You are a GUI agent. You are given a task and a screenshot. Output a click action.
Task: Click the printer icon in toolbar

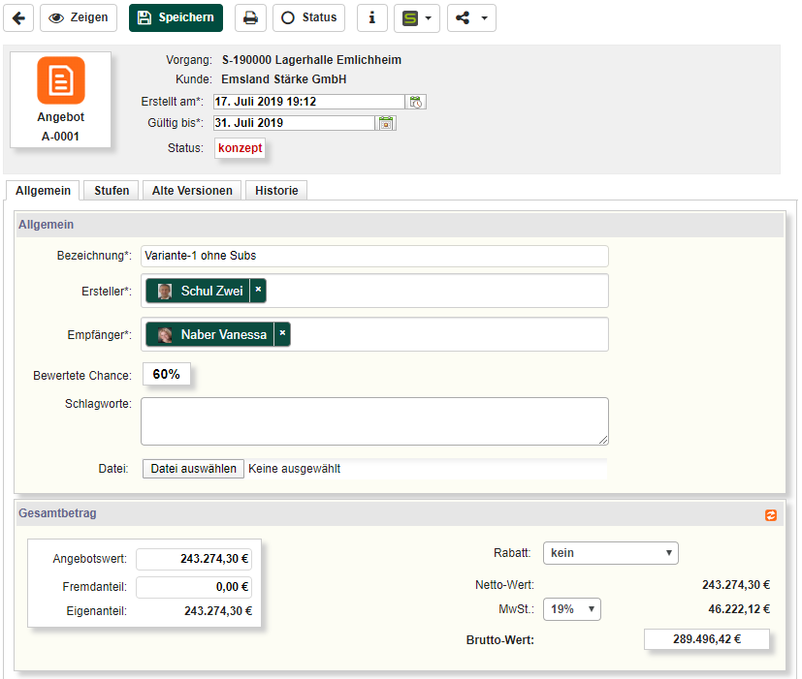[x=250, y=17]
